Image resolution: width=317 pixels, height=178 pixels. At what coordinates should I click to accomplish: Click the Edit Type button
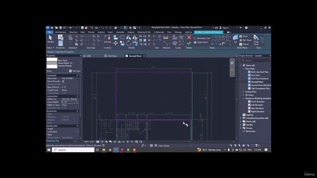(x=75, y=71)
